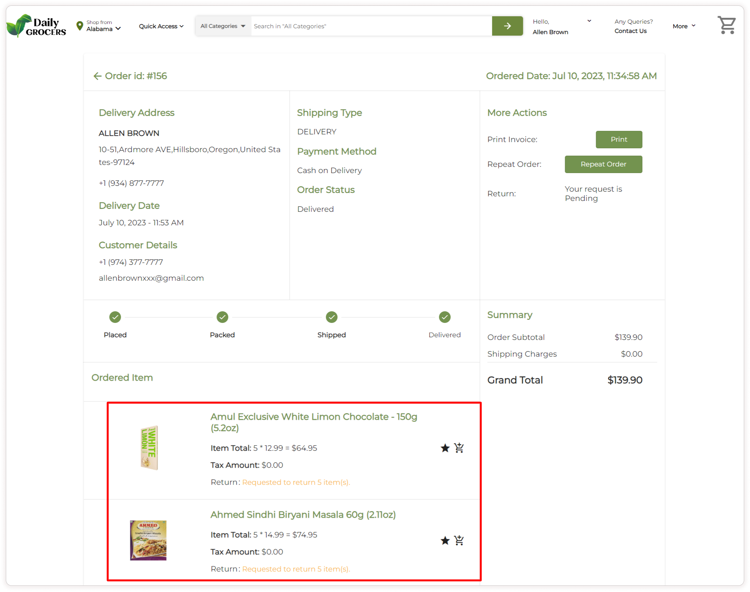Click the Ardmore AVE delivery address text
The image size is (750, 592).
[189, 156]
